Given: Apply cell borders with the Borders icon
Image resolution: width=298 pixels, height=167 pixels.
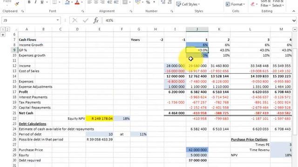Looking at the screenshot, I should click(54, 2).
